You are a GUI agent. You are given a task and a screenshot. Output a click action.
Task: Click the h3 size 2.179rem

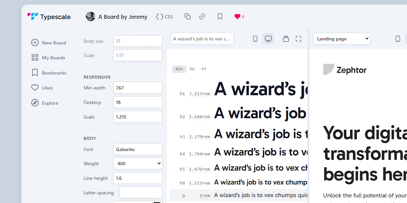200,137
